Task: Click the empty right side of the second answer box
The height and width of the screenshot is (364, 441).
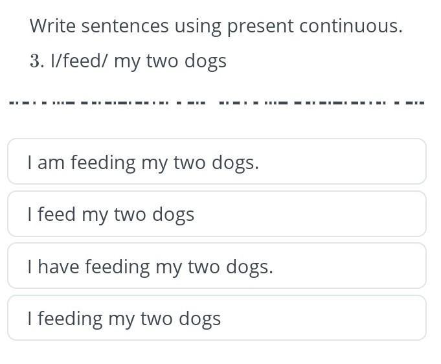Action: (337, 214)
